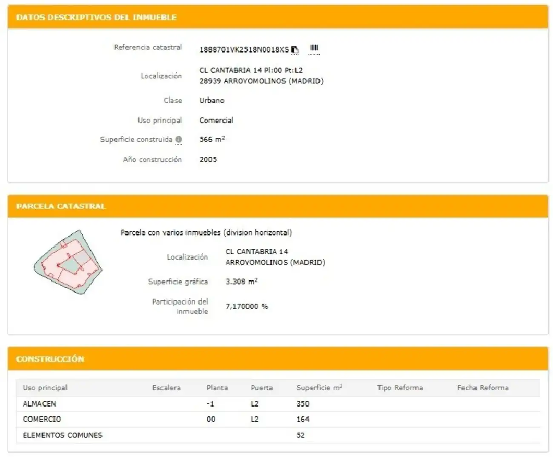Select the built surface value 566 m²
Viewport: 553px width, 460px height.
(x=212, y=139)
